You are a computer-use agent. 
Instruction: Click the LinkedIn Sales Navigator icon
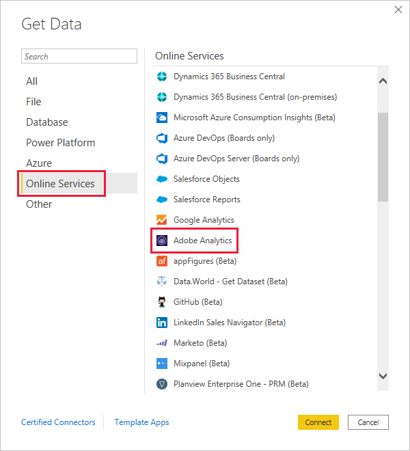(162, 323)
